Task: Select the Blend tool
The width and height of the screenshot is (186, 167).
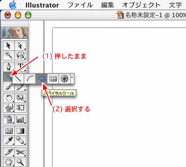Action: pyautogui.click(x=20, y=141)
